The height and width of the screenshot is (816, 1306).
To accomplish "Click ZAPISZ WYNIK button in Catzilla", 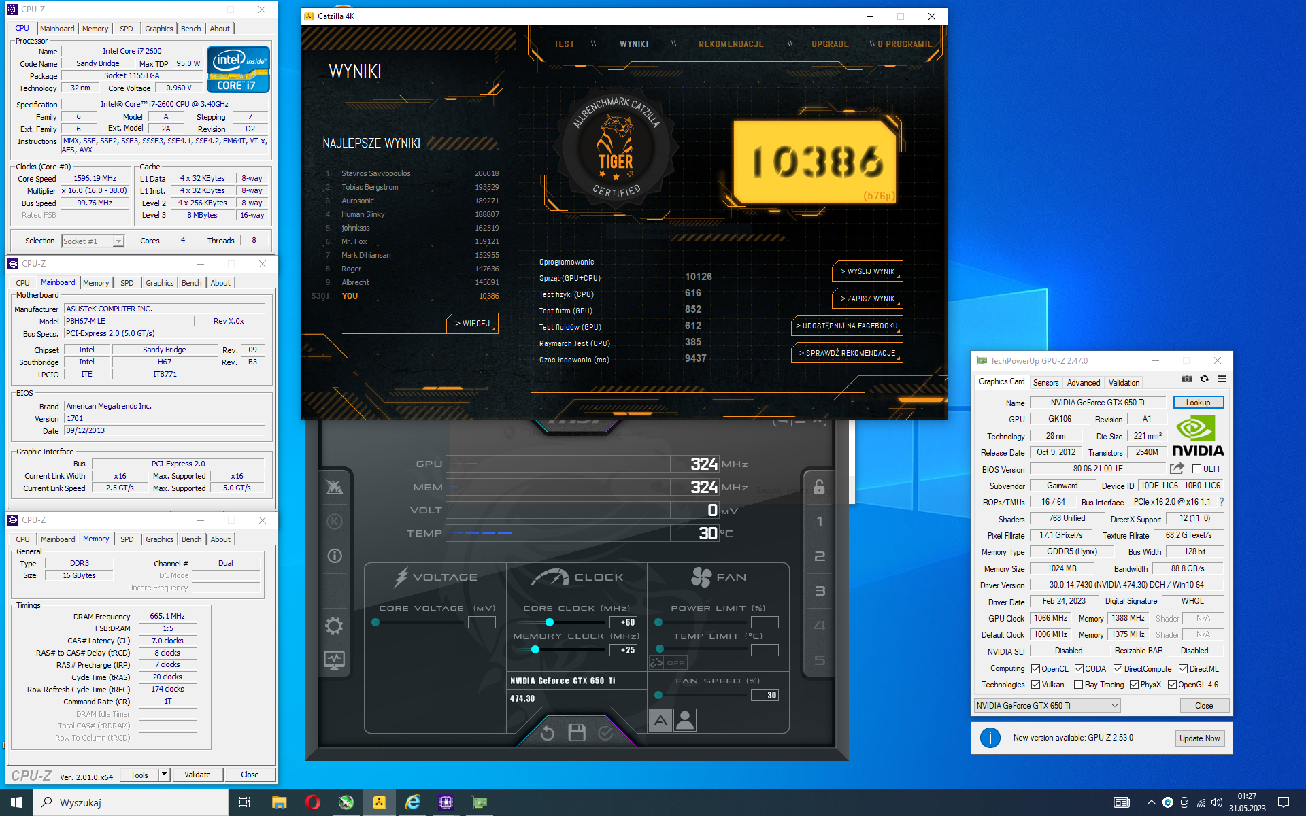I will (867, 299).
